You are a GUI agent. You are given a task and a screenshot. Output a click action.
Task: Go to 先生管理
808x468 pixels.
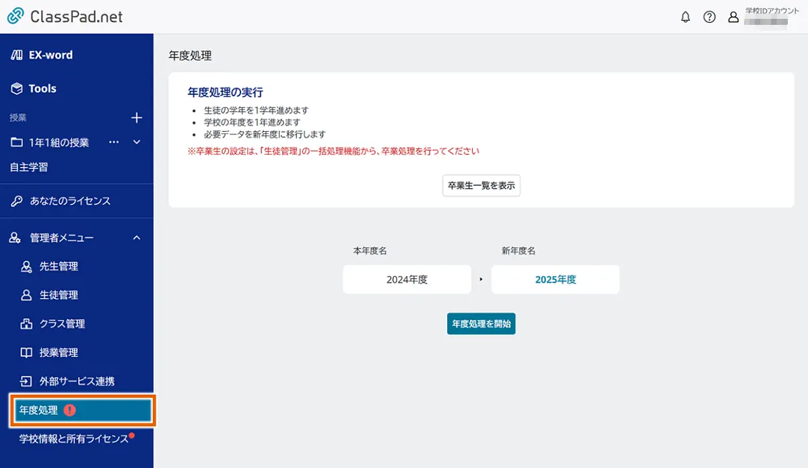coord(59,267)
